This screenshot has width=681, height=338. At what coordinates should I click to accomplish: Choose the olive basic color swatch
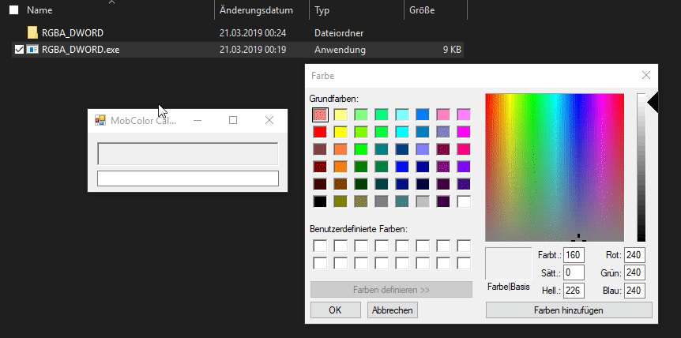[340, 201]
